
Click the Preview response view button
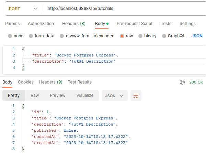pyautogui.click(x=58, y=95)
